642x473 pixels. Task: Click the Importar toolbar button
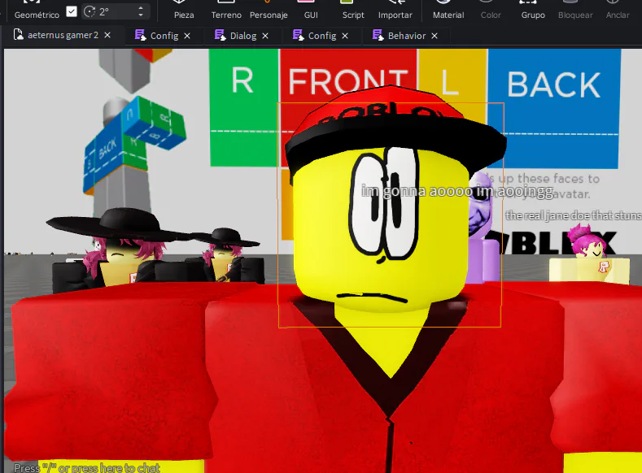pyautogui.click(x=395, y=10)
